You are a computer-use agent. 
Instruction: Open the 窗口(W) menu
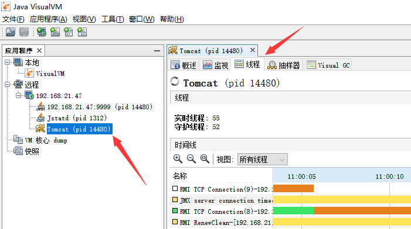click(141, 19)
